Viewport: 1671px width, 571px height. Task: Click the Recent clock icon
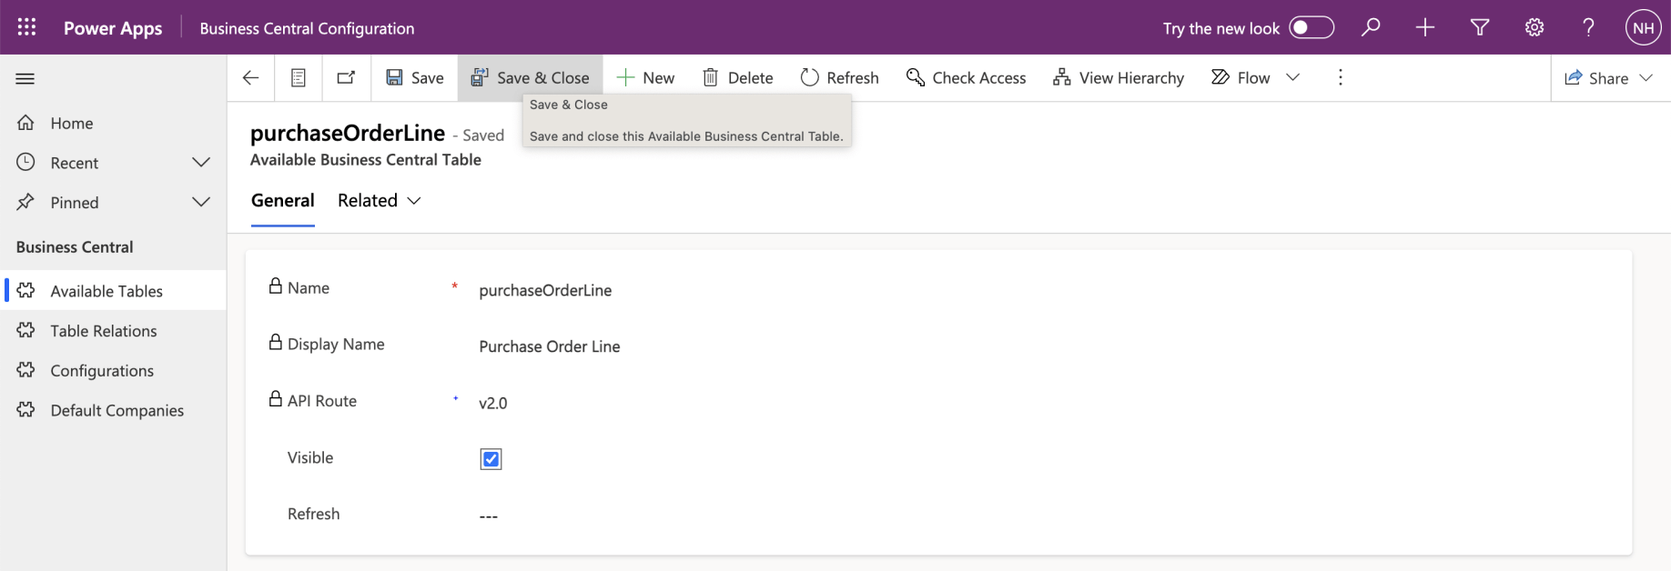26,162
